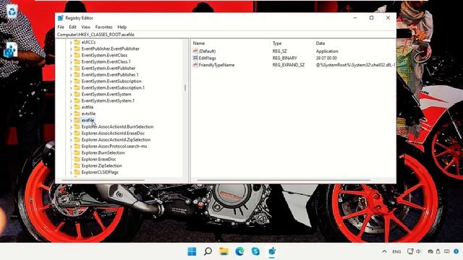Open the Help menu
The width and height of the screenshot is (463, 260).
click(122, 27)
